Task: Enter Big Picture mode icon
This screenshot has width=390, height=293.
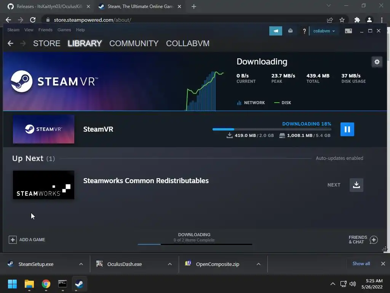Action: click(348, 31)
